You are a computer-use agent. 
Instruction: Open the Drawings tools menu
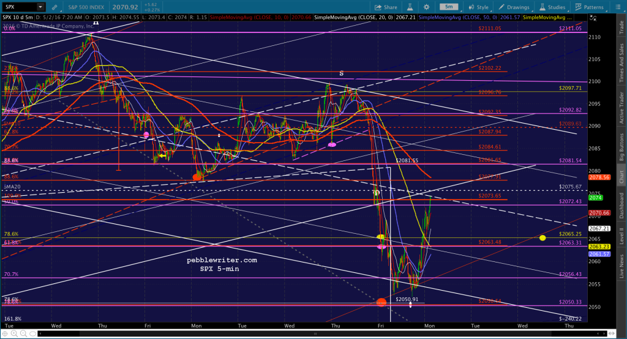pos(514,7)
